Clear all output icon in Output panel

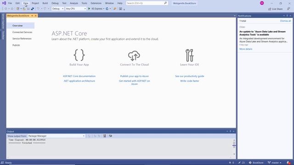(105, 136)
